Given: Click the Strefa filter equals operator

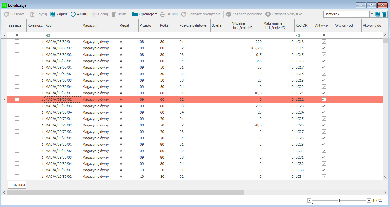Looking at the screenshot, I should click(x=215, y=35).
